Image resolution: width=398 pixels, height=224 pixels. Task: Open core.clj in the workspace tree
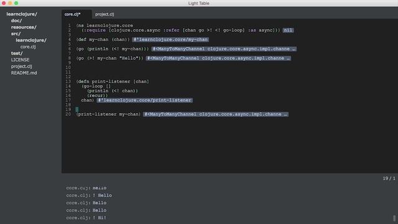tap(28, 47)
